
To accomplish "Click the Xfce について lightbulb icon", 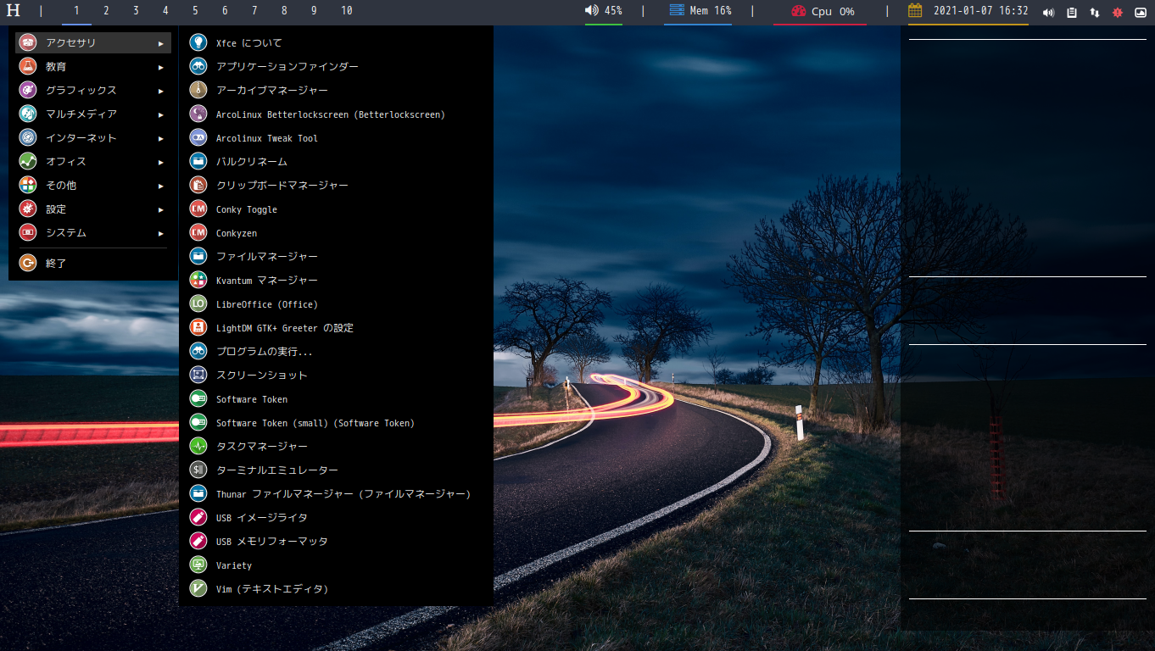I will (x=198, y=42).
